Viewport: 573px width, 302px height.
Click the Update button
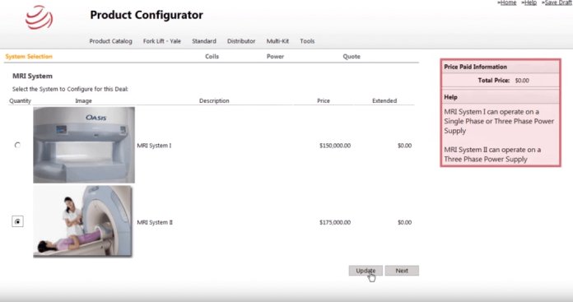[366, 271]
